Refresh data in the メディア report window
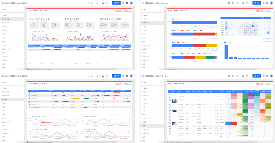This screenshot has height=143, width=275. [97, 76]
